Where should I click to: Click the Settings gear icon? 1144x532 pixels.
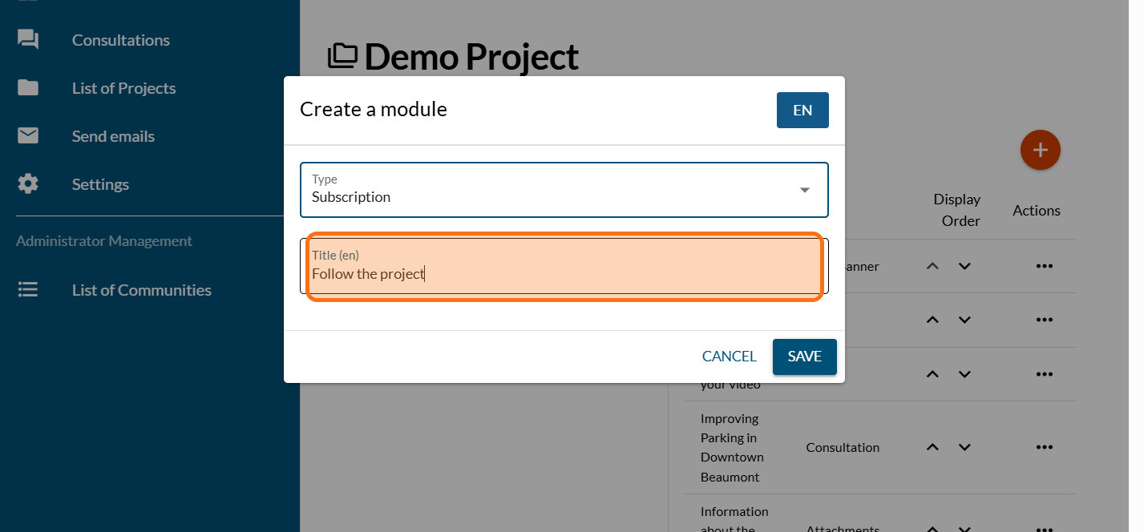28,184
